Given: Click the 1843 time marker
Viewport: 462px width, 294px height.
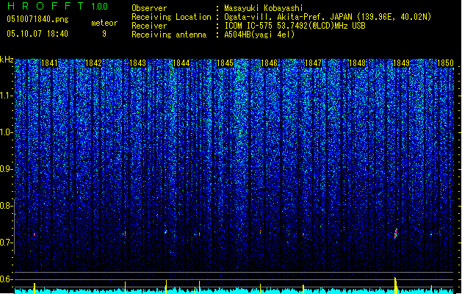Looking at the screenshot, I should 137,63.
